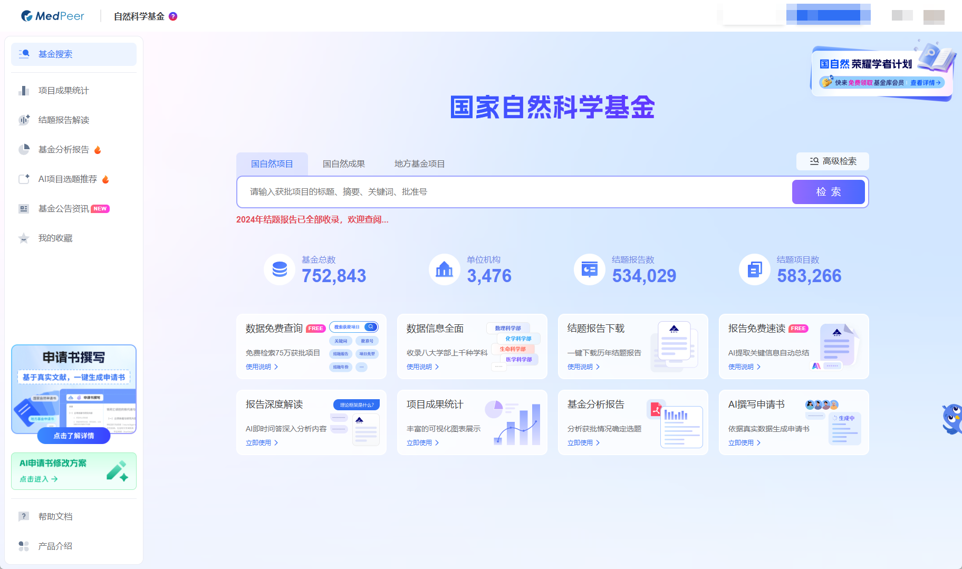Open AI申请书修改方案 via 点击进入

39,479
